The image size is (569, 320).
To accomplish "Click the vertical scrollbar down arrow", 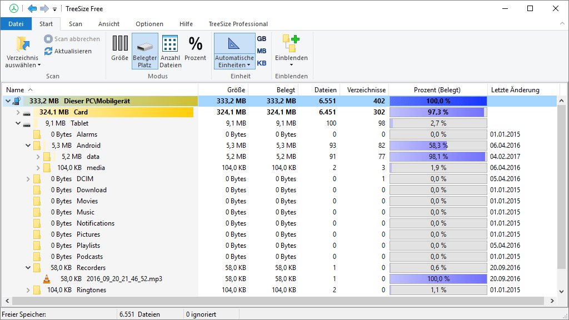I will [x=561, y=291].
